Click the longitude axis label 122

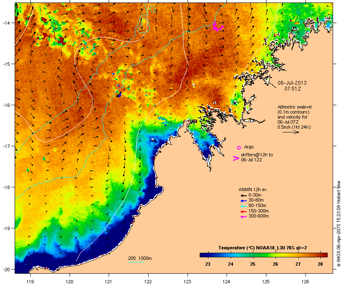tap(148, 282)
